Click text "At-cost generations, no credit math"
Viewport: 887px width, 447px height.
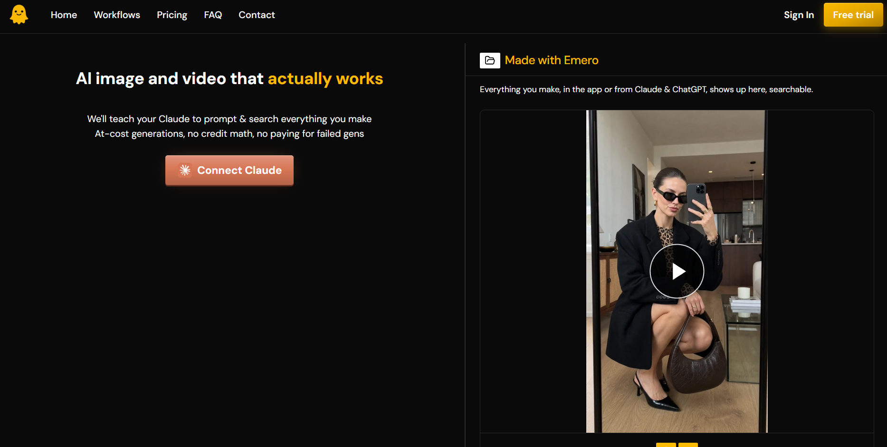[x=174, y=133]
